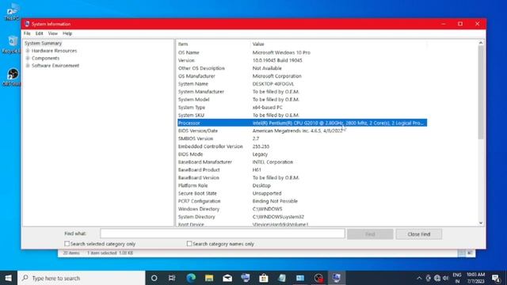Click the search magnifier in the taskbar
Image resolution: width=507 pixels, height=285 pixels.
click(25, 278)
